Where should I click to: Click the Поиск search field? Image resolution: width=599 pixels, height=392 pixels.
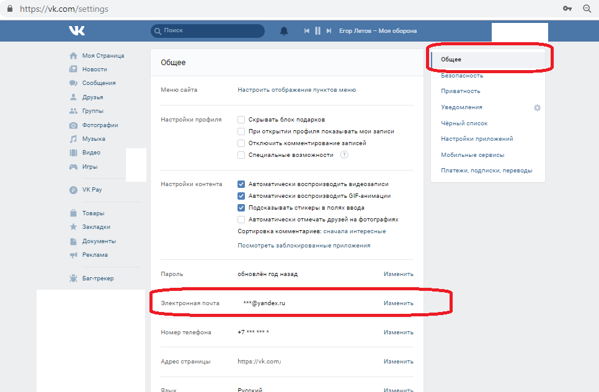208,31
